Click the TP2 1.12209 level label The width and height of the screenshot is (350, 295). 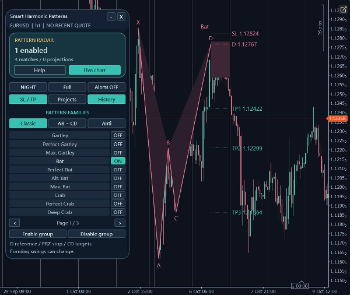pos(247,149)
